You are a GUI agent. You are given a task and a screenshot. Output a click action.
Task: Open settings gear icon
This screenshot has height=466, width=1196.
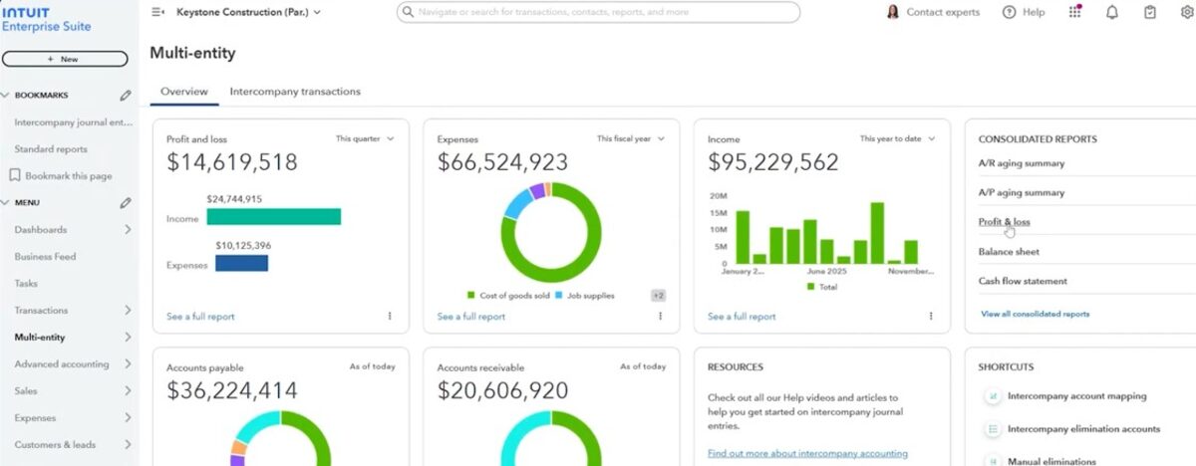coord(1187,12)
